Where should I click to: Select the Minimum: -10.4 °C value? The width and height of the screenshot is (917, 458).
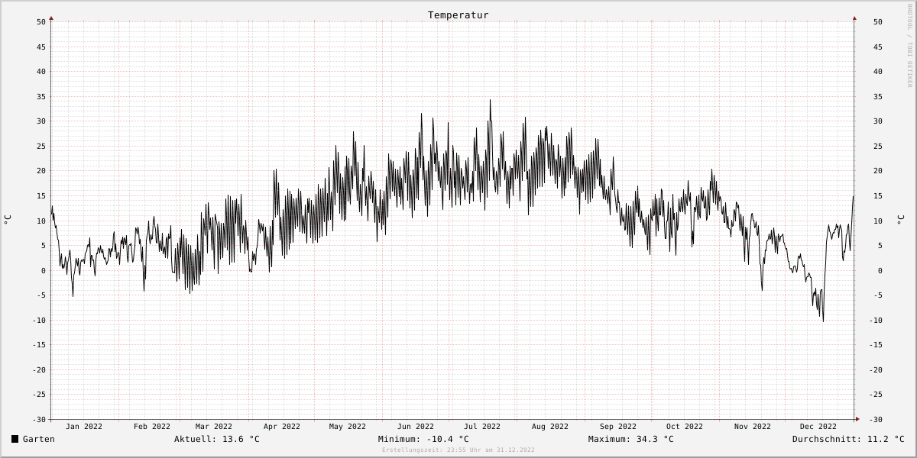coord(423,439)
